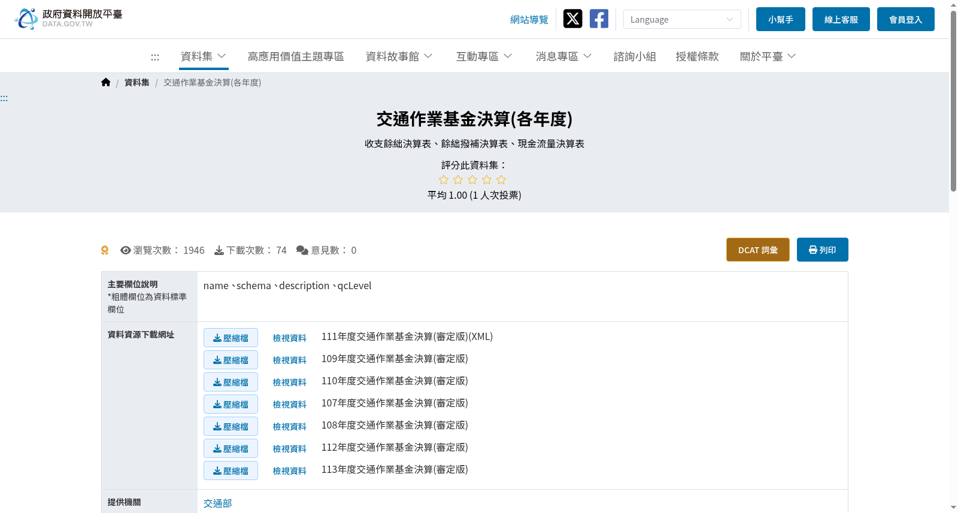Image resolution: width=958 pixels, height=513 pixels.
Task: Open the X (Twitter) social icon
Action: [x=572, y=19]
